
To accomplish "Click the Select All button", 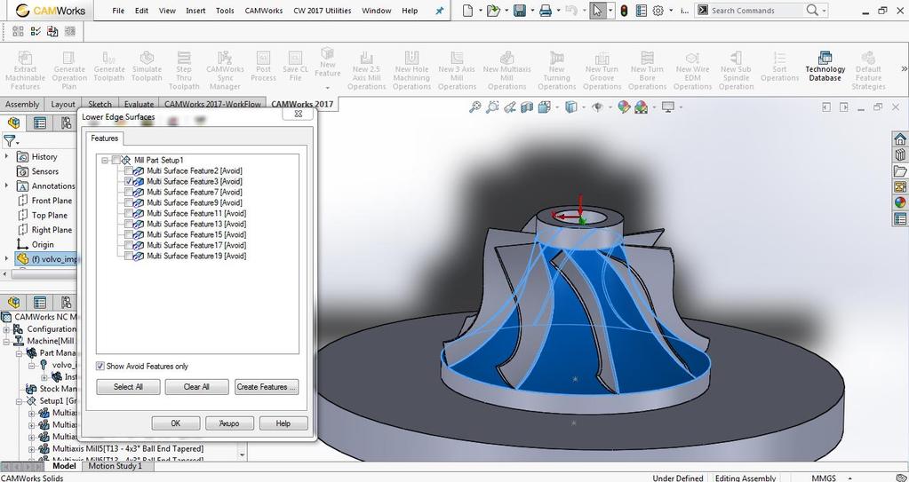I will tap(128, 387).
